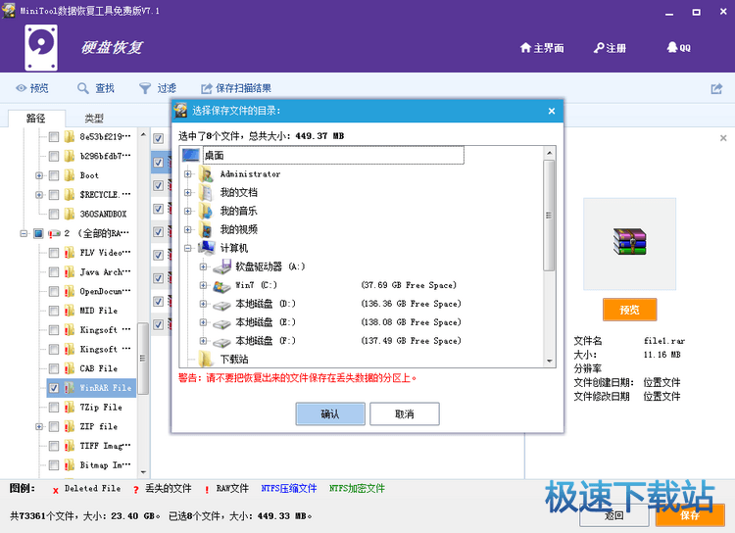Viewport: 735px width, 533px height.
Task: Open the 查找 search tool
Action: (x=96, y=88)
